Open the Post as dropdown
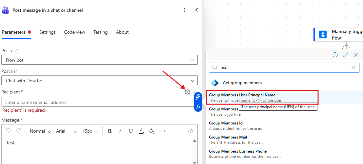 tap(100, 60)
